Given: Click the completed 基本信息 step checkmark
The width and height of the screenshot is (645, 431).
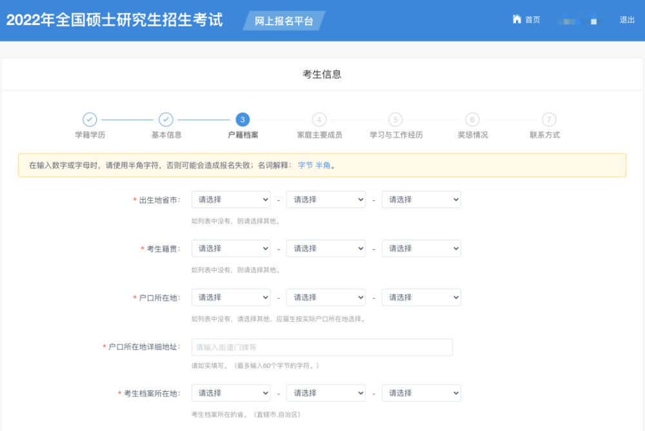Looking at the screenshot, I should 166,120.
